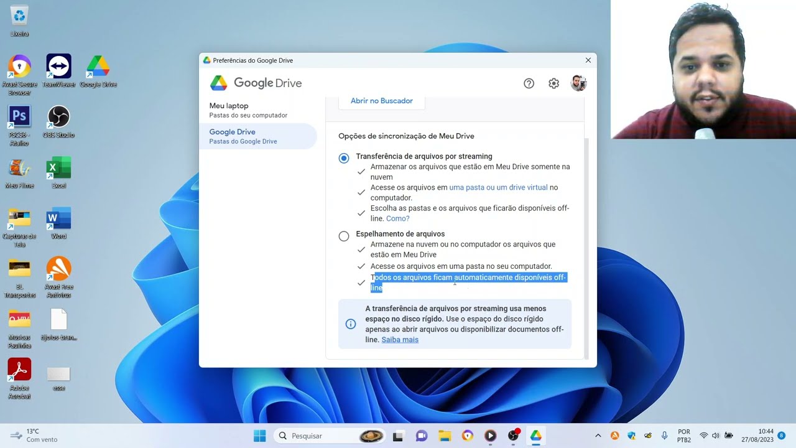Open Avast Secure Browser in taskbar
This screenshot has height=448, width=796.
(468, 436)
